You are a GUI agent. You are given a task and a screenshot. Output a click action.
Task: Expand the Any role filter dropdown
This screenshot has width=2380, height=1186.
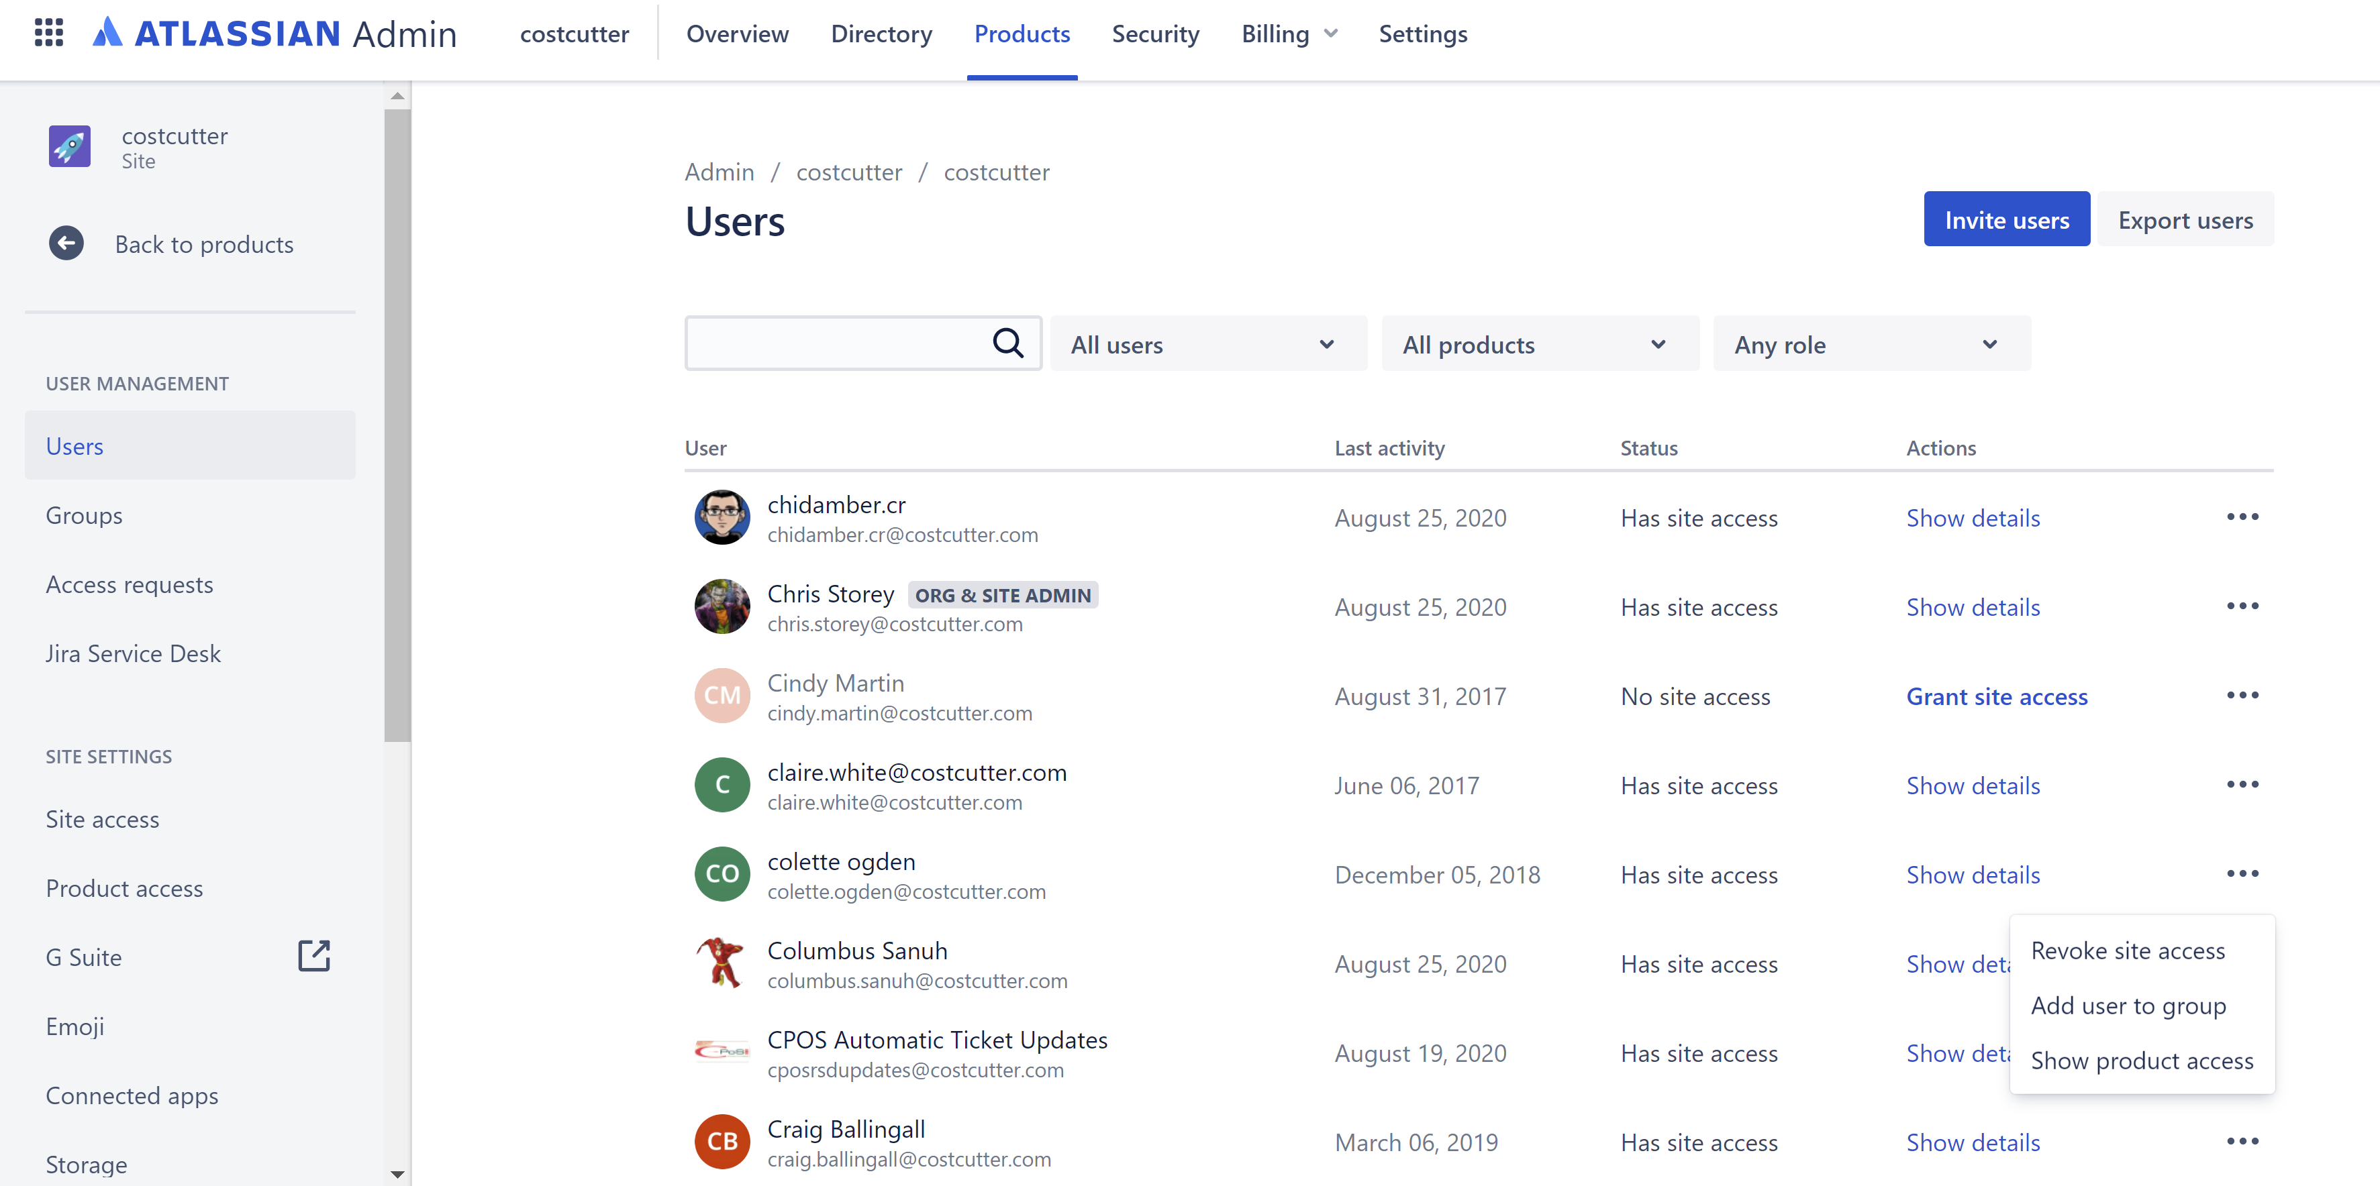1871,345
